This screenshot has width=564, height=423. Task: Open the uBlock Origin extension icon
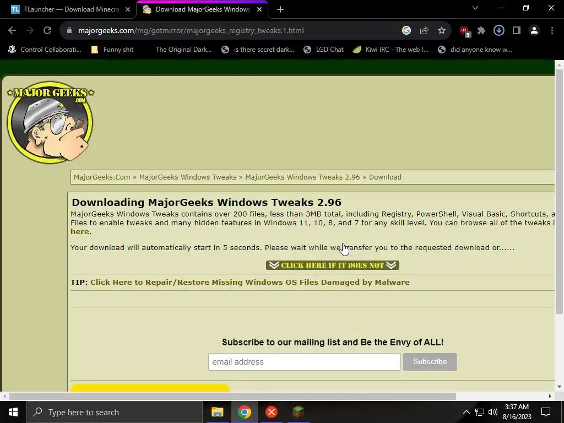coord(465,31)
